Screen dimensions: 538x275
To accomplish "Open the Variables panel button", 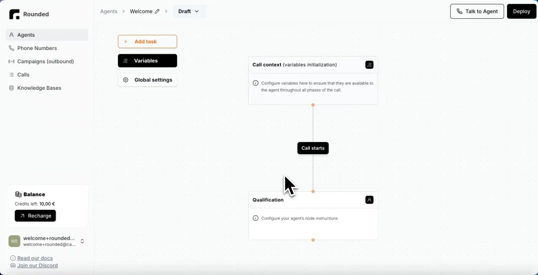I will click(x=147, y=61).
